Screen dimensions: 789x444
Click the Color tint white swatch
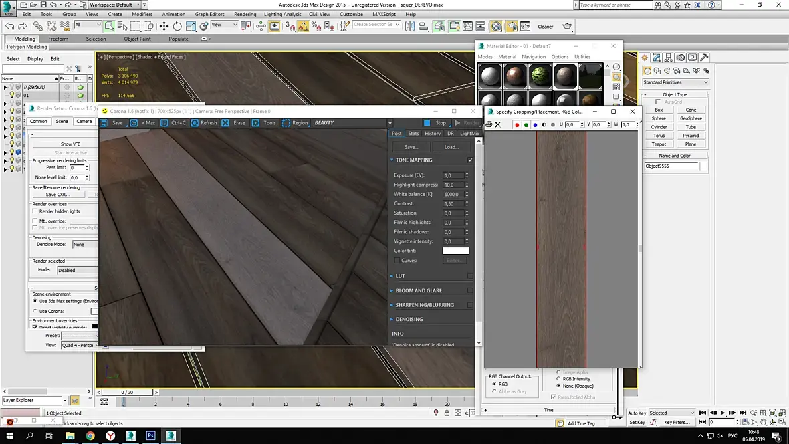coord(455,251)
